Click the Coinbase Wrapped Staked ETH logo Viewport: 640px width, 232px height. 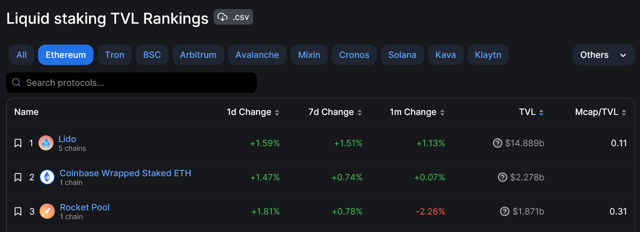pos(47,177)
